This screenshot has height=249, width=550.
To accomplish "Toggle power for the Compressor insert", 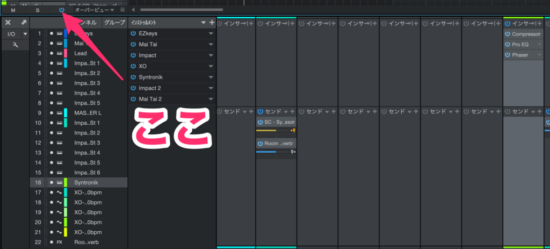I will (x=508, y=34).
